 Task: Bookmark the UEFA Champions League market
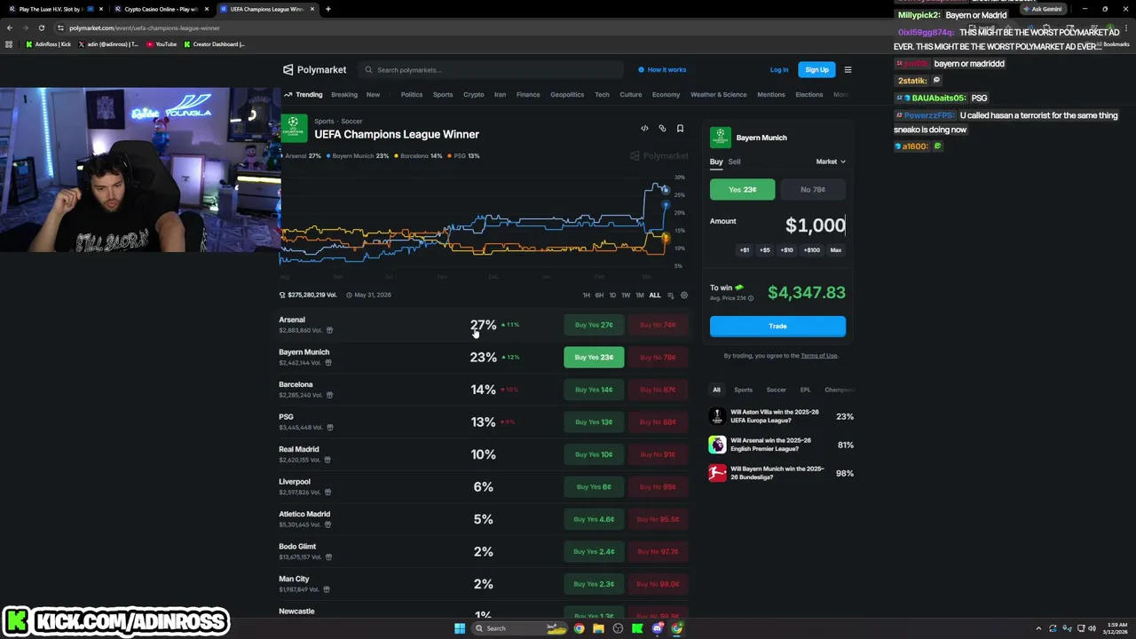[680, 129]
